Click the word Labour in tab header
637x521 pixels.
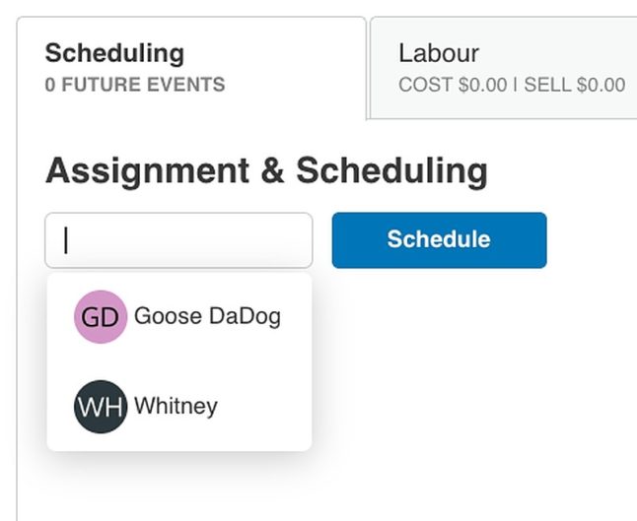click(439, 53)
